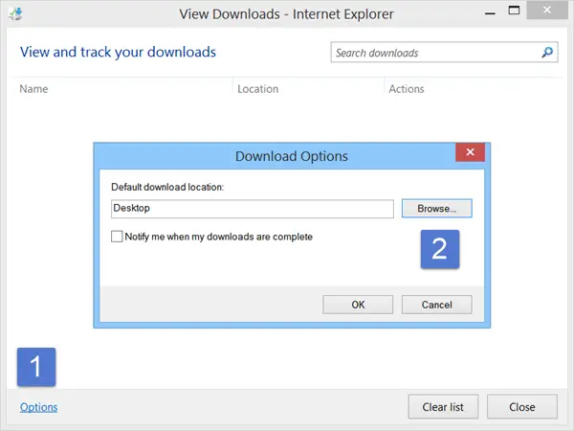
Task: Close the View Downloads window
Action: (547, 10)
